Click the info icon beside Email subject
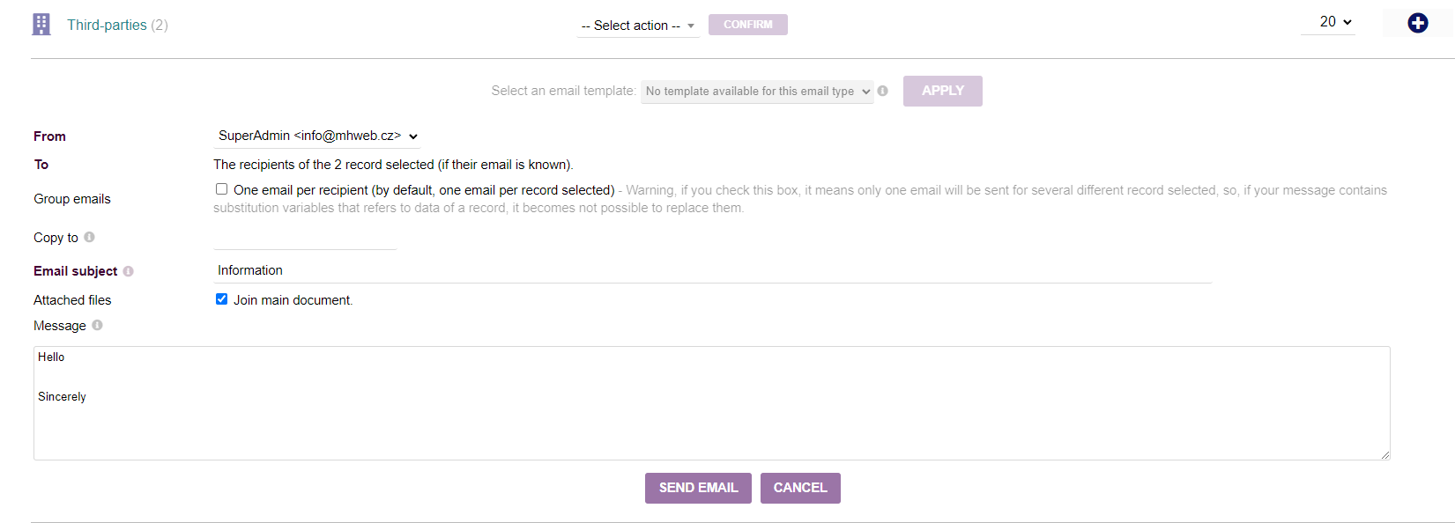 coord(128,271)
